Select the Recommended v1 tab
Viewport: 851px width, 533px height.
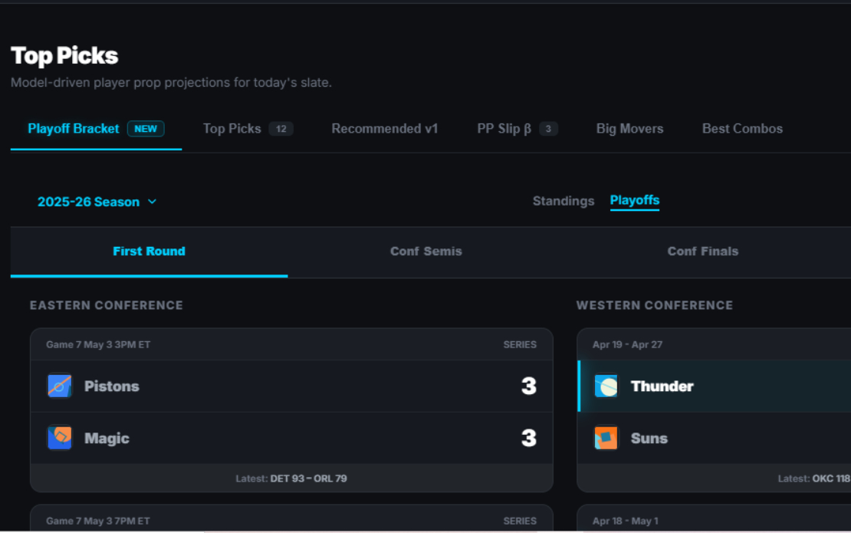(385, 129)
